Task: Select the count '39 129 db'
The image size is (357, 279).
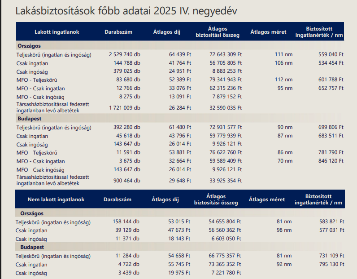Action: point(127,230)
